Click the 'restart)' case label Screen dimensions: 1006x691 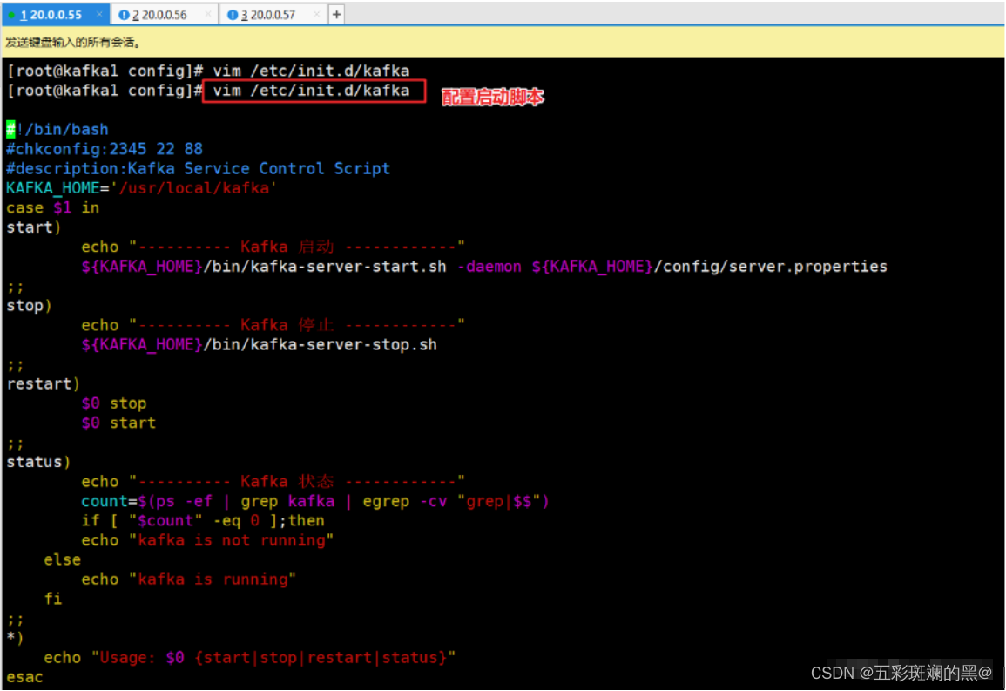click(x=43, y=383)
